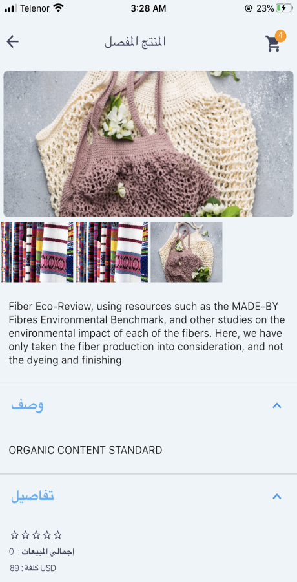Select the fifth star rating
297x582 pixels.
pyautogui.click(x=57, y=535)
